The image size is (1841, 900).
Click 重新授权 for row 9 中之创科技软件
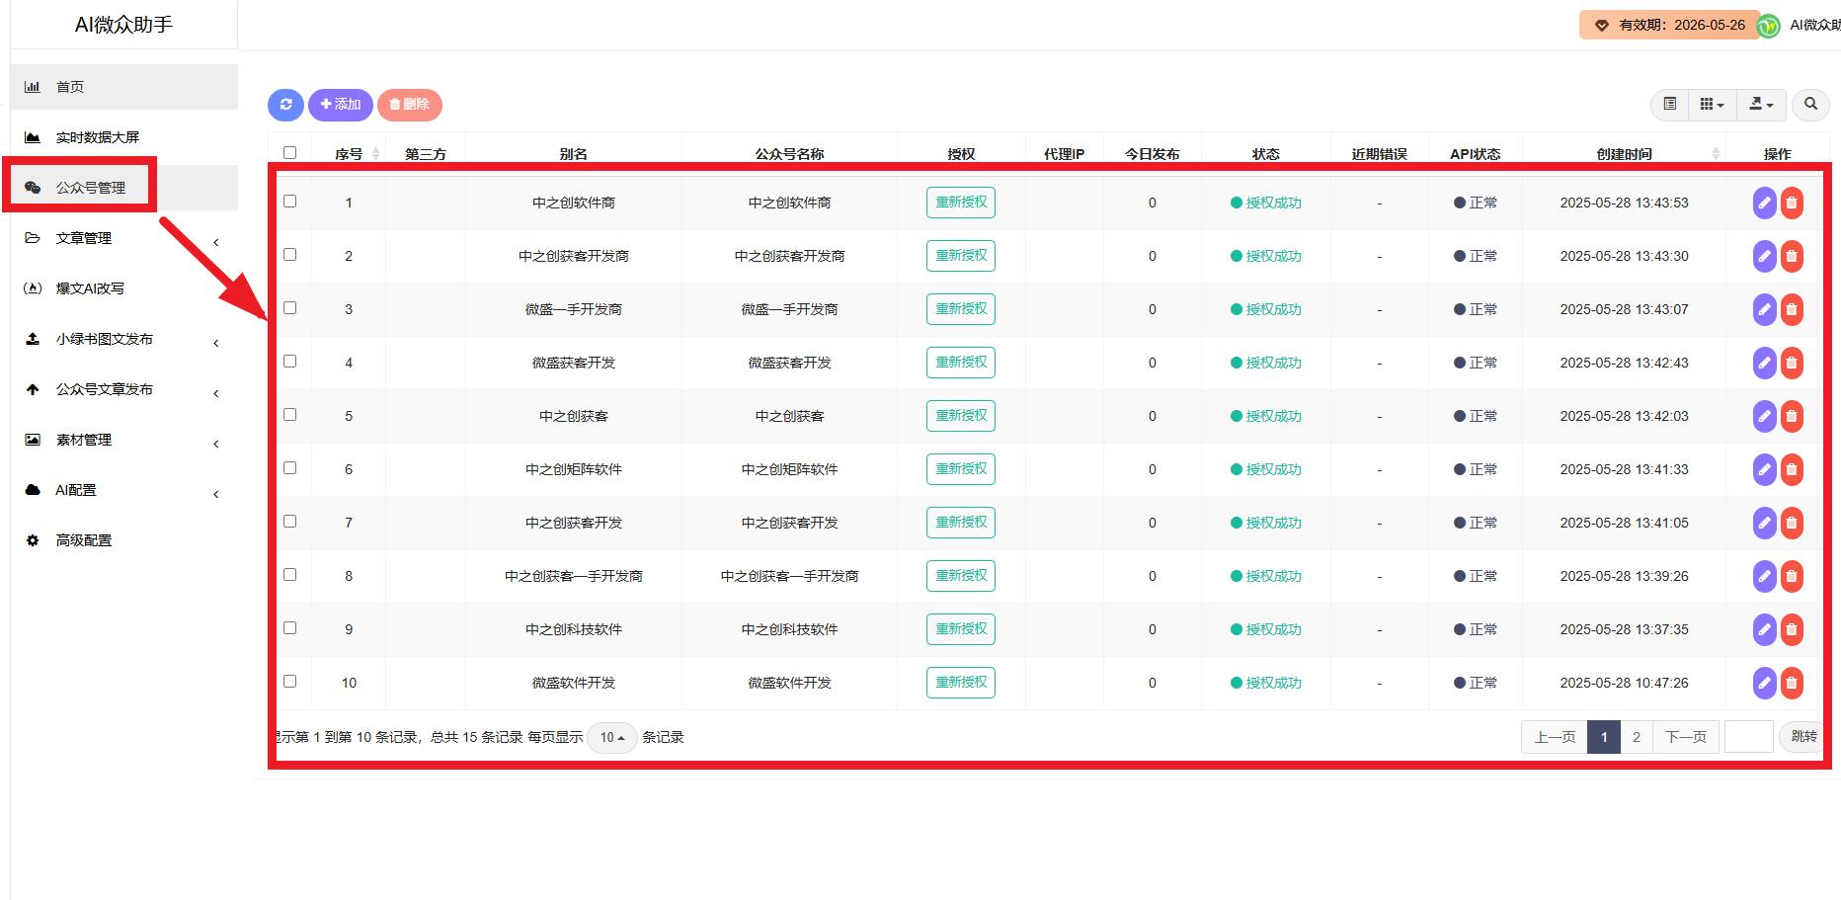point(961,629)
